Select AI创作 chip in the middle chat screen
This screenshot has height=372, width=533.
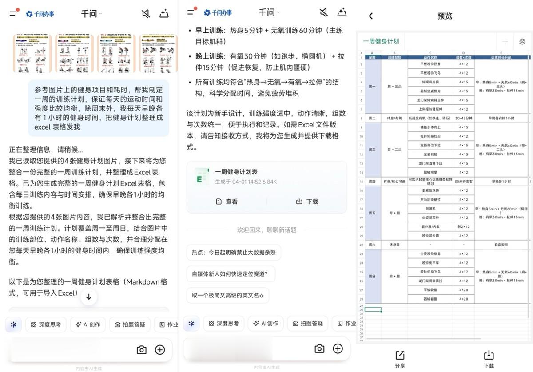pos(266,324)
